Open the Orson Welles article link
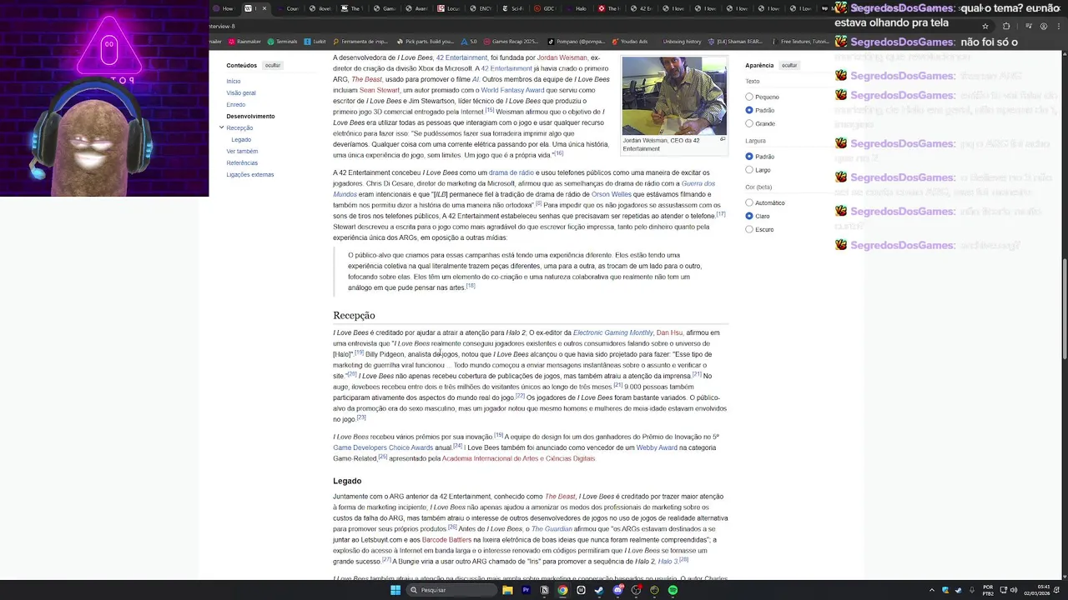Viewport: 1068px width, 600px height. point(612,194)
